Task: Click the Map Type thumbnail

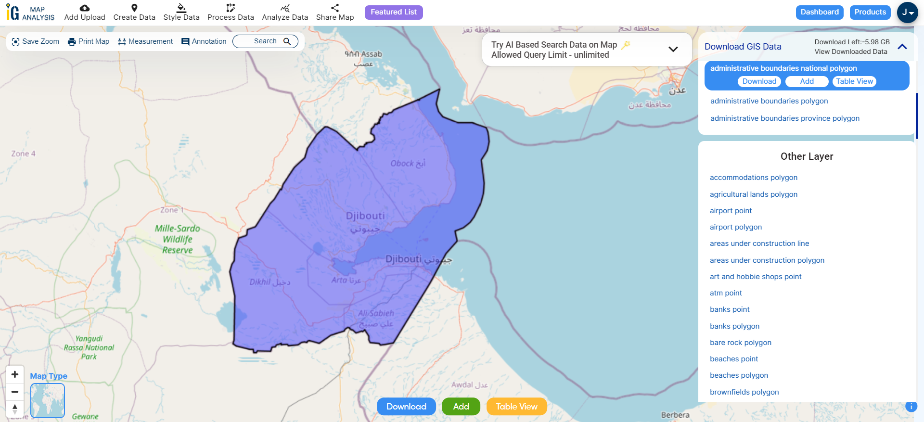Action: 48,400
